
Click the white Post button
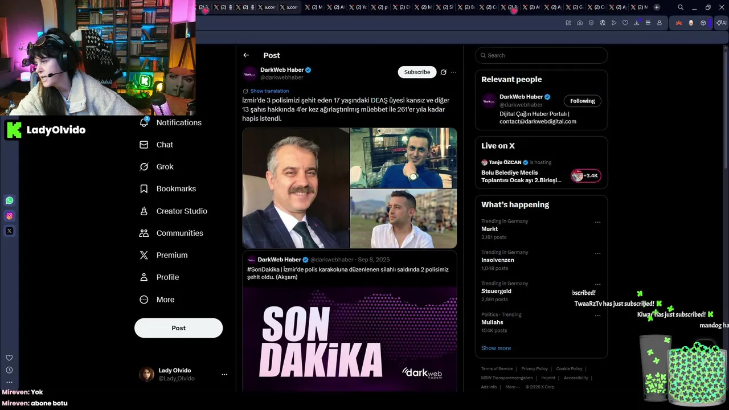[x=178, y=328]
